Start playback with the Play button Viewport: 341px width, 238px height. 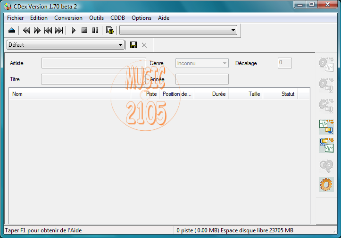coord(74,30)
